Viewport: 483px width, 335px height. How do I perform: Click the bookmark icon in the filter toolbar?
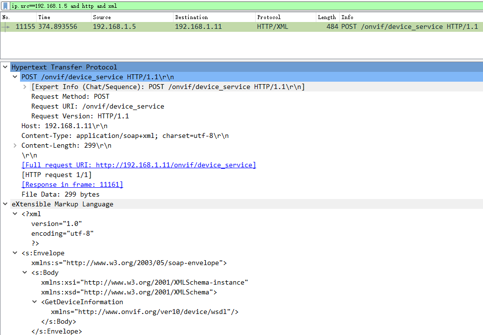5,5
